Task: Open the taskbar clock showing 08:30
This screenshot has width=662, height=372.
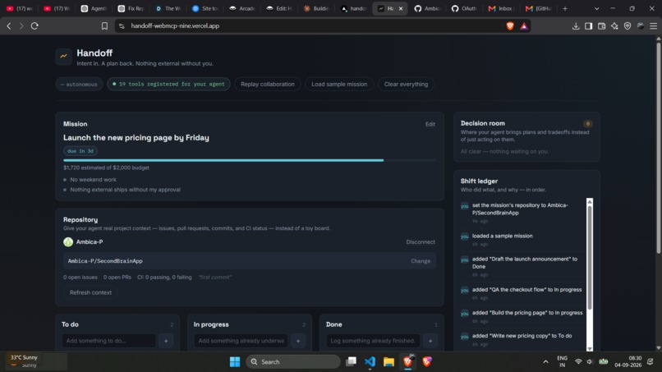Action: pyautogui.click(x=628, y=361)
